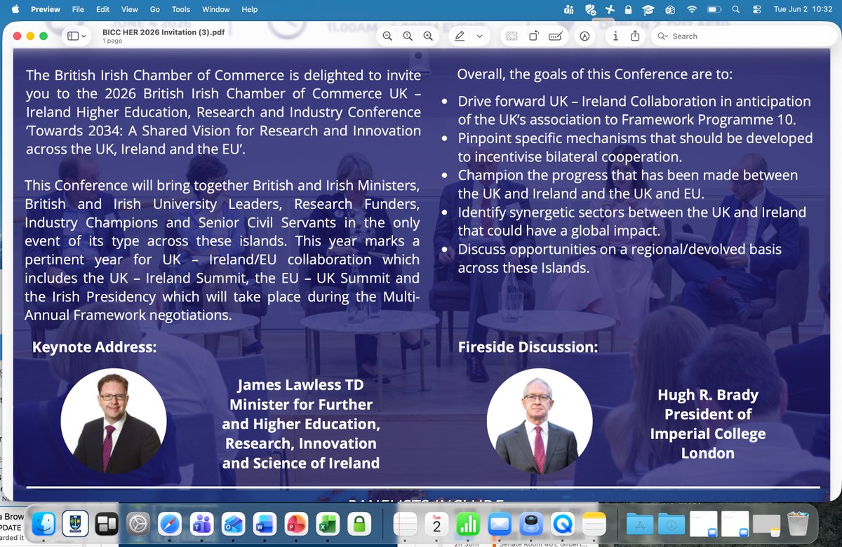Screen dimensions: 842x547
Task: Click Hugh R. Brady portrait photo
Action: pos(540,421)
